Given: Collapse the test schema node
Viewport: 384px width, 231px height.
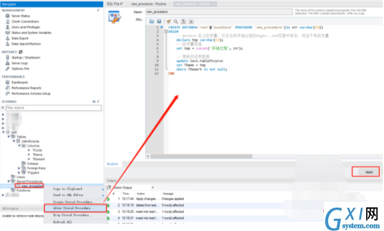Looking at the screenshot, I should [x=4, y=132].
